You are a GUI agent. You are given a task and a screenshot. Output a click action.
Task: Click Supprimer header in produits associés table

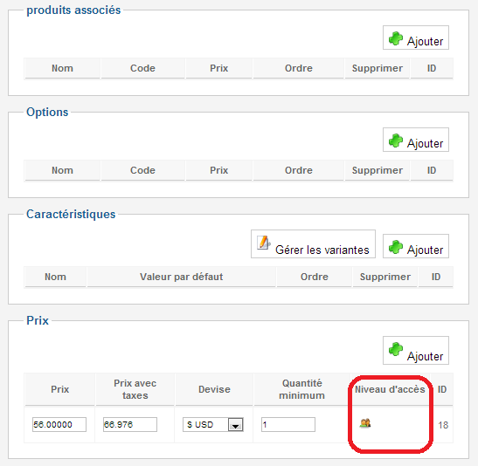(x=378, y=68)
